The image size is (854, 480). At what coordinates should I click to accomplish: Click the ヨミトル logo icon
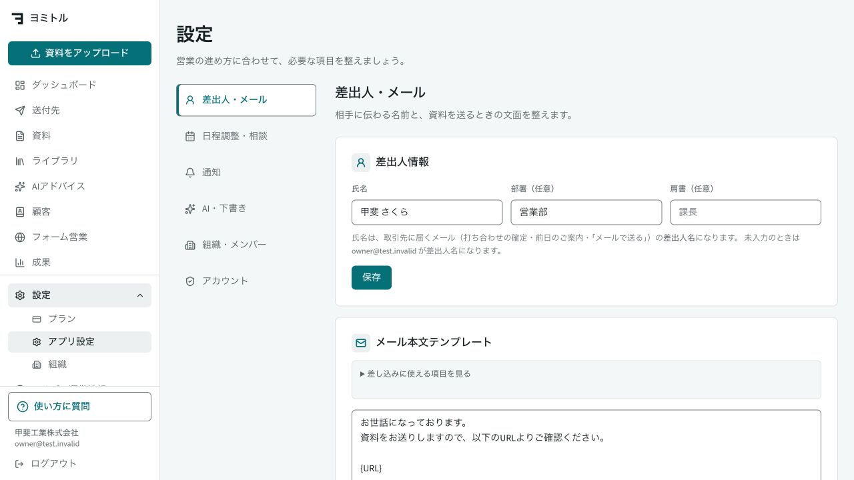click(x=17, y=18)
